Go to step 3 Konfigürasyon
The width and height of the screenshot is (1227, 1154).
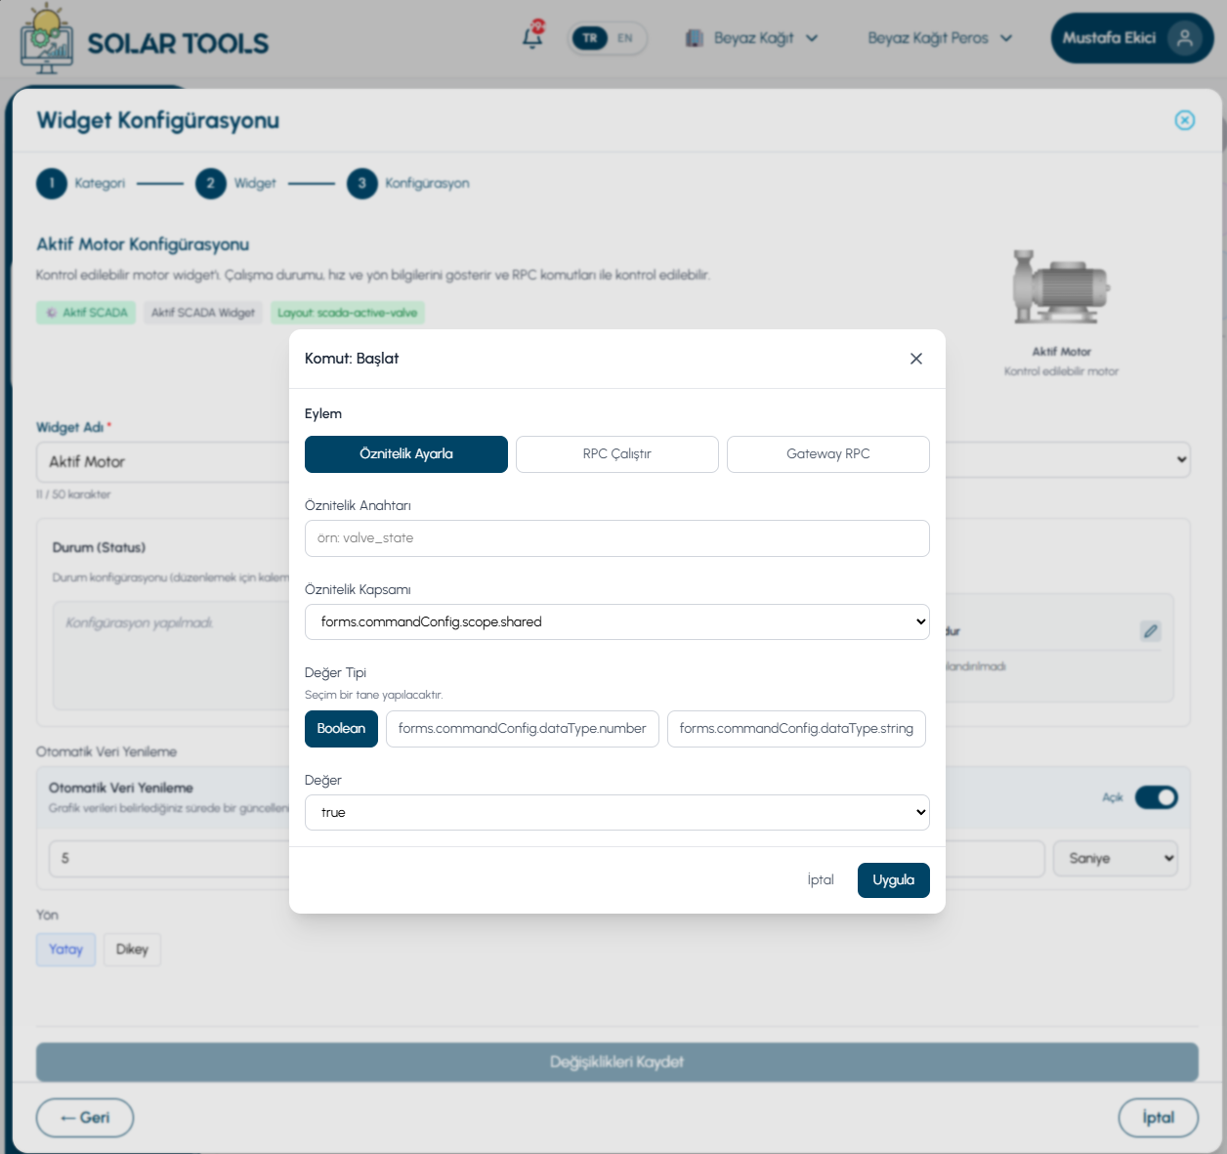point(408,184)
